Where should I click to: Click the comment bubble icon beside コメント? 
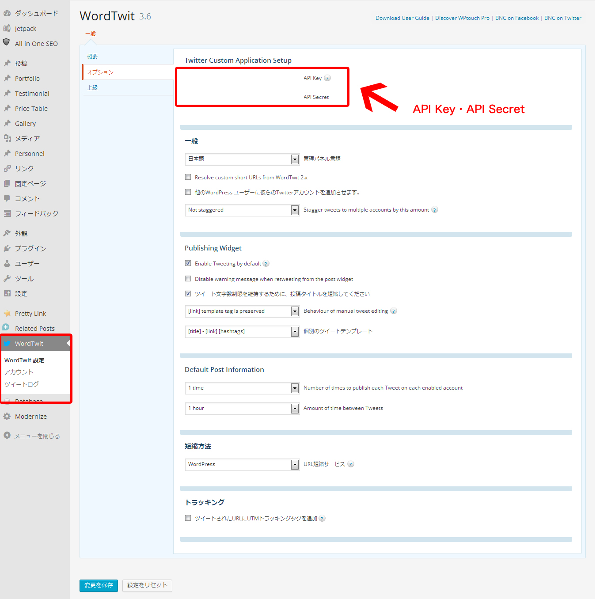(x=7, y=198)
